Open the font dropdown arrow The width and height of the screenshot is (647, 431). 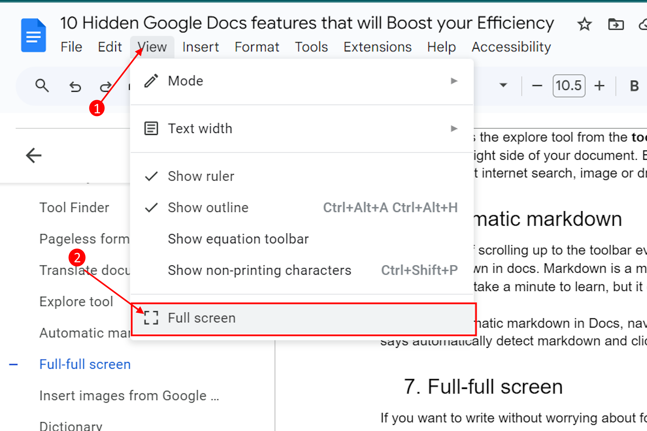click(x=503, y=85)
